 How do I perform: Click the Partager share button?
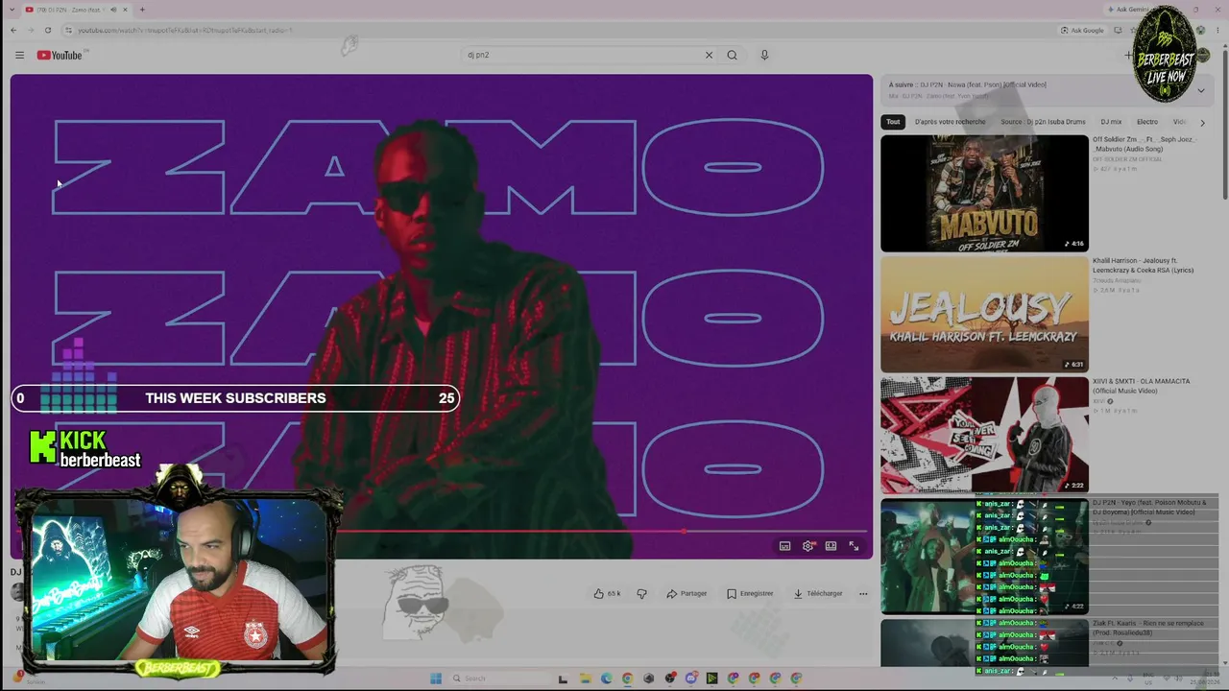pos(687,593)
